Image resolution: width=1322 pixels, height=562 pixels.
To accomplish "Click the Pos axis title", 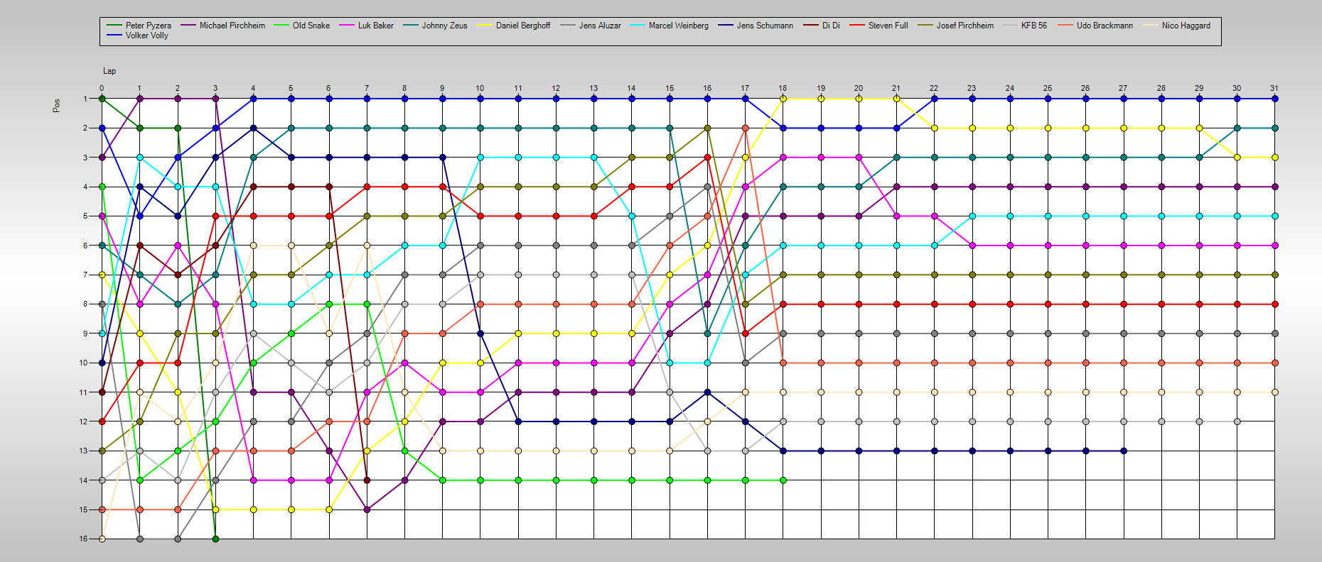I will 56,105.
